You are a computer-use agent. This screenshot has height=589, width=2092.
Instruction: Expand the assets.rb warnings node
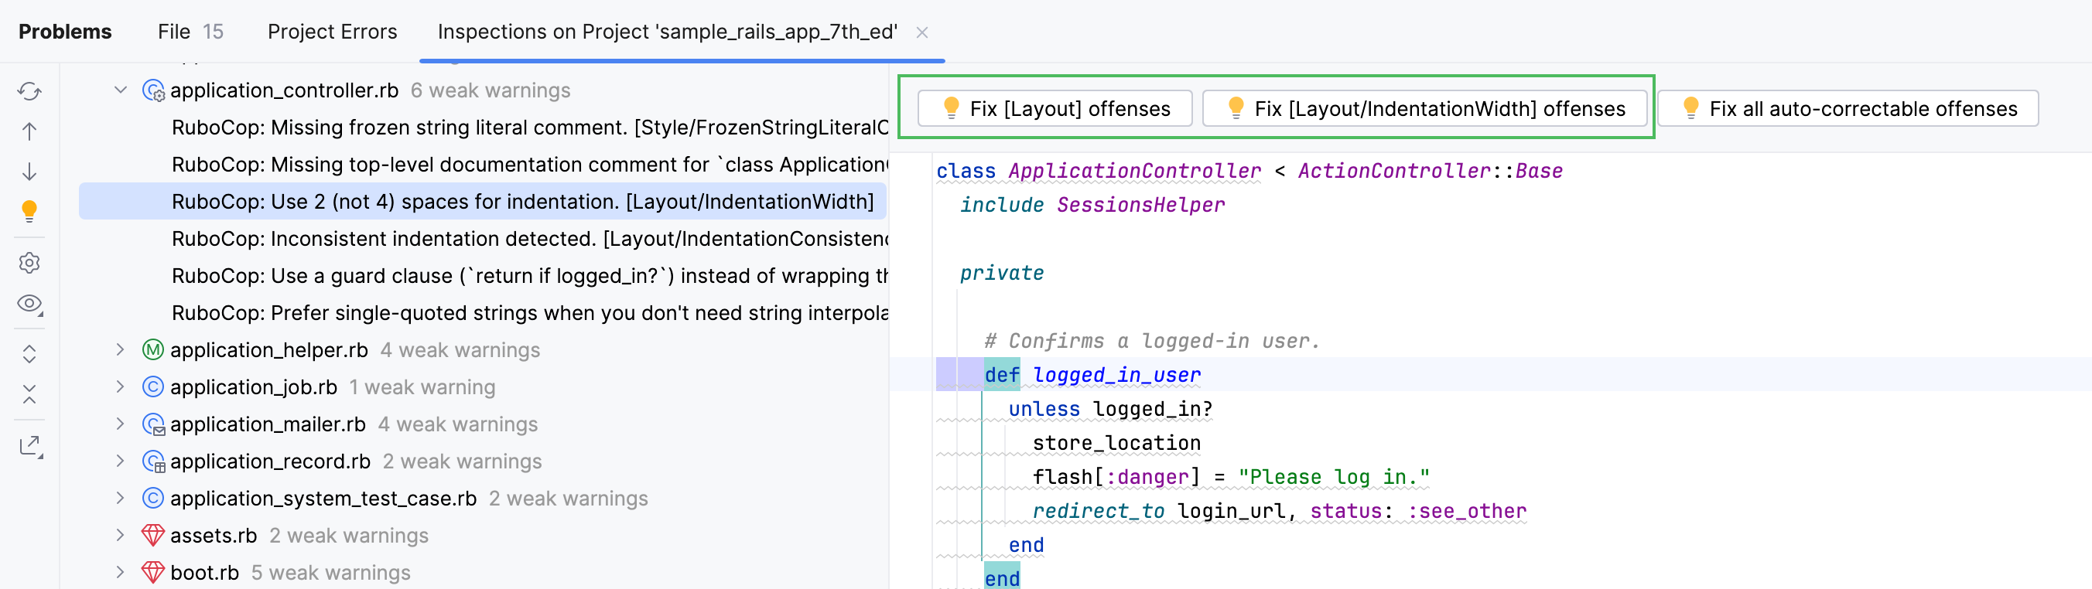click(x=120, y=536)
